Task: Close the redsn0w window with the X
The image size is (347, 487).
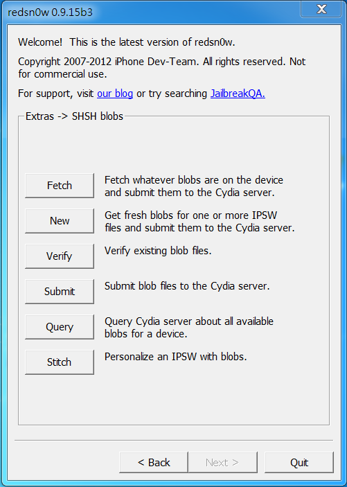Action: (x=321, y=9)
